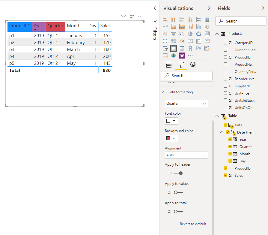Click the visual filter funnel icon

124,17
